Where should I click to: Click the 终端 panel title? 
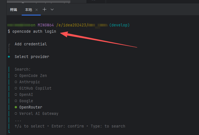point(14,10)
